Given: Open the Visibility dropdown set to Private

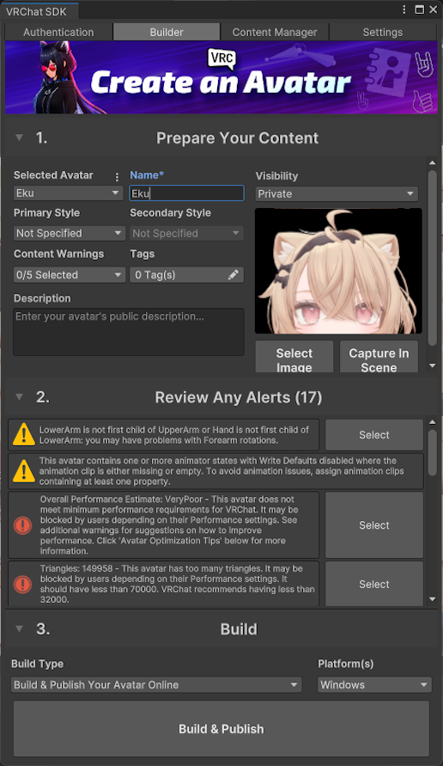Looking at the screenshot, I should point(337,194).
